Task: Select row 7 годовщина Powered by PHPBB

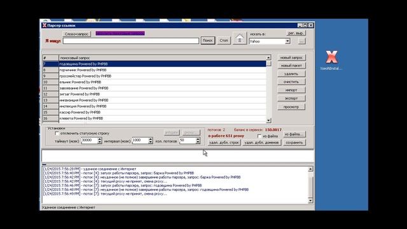Action: [155, 64]
